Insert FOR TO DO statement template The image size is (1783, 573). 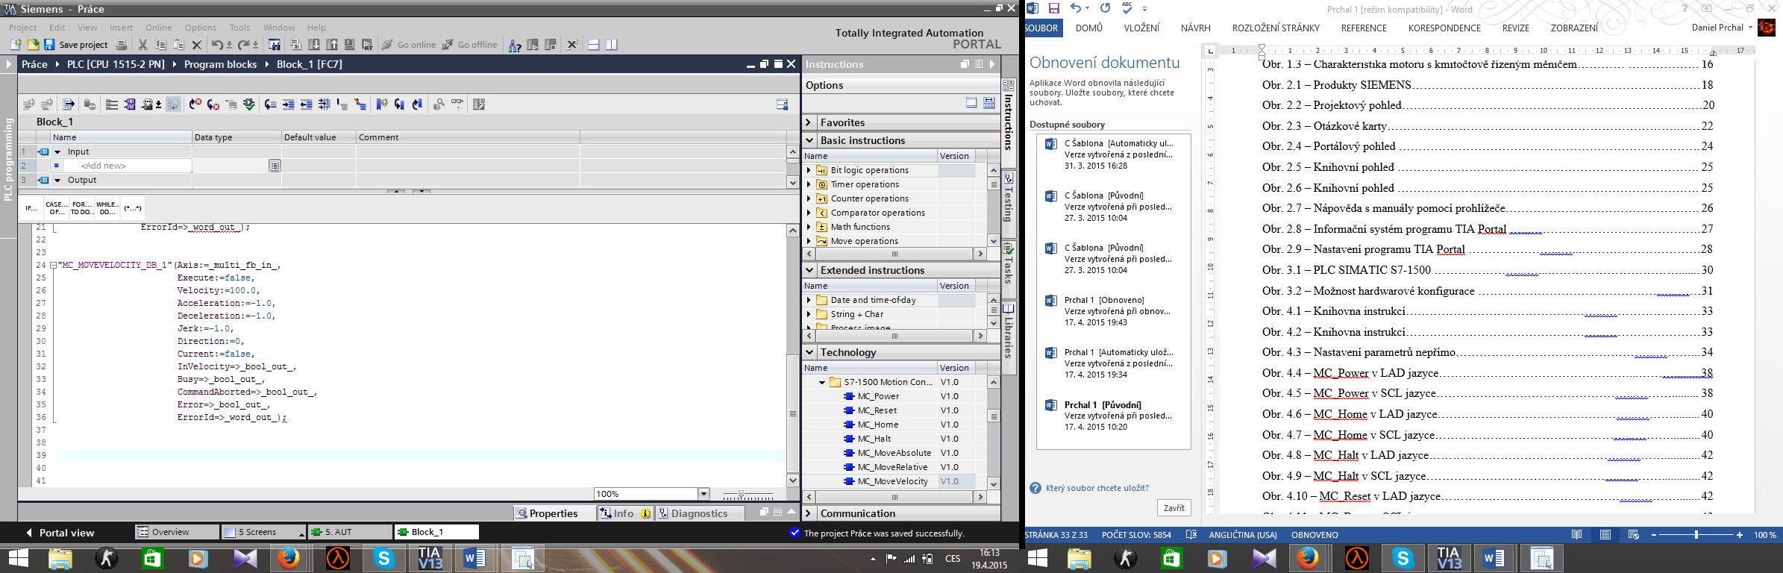pyautogui.click(x=82, y=208)
